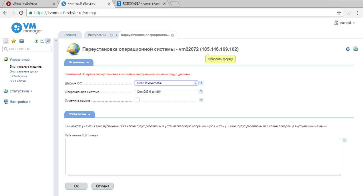The height and width of the screenshot is (196, 363).
Task: Open the Шаблон ОС dropdown
Action: (166, 83)
